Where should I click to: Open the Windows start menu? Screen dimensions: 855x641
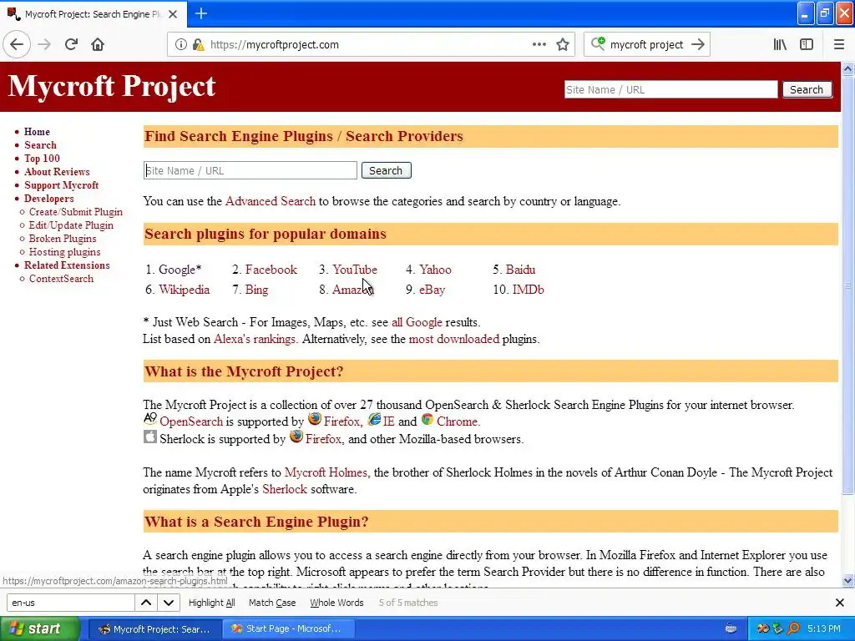(x=40, y=628)
